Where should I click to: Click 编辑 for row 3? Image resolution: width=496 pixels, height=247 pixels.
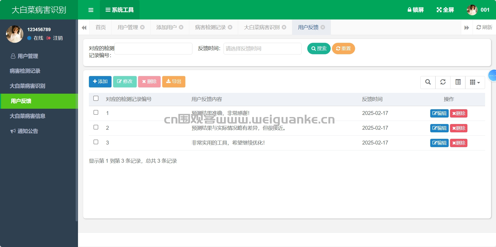click(439, 143)
